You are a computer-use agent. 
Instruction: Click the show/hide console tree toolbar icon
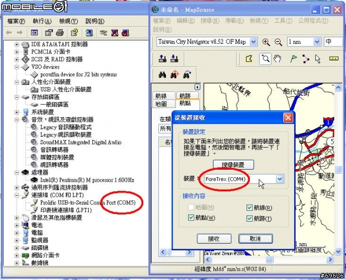point(35,33)
